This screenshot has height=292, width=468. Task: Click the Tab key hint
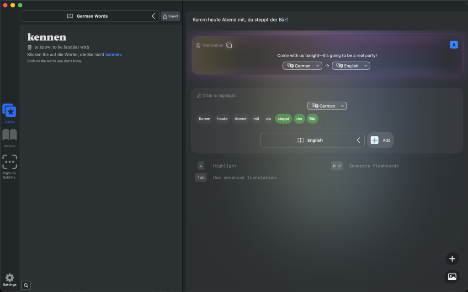(x=201, y=177)
